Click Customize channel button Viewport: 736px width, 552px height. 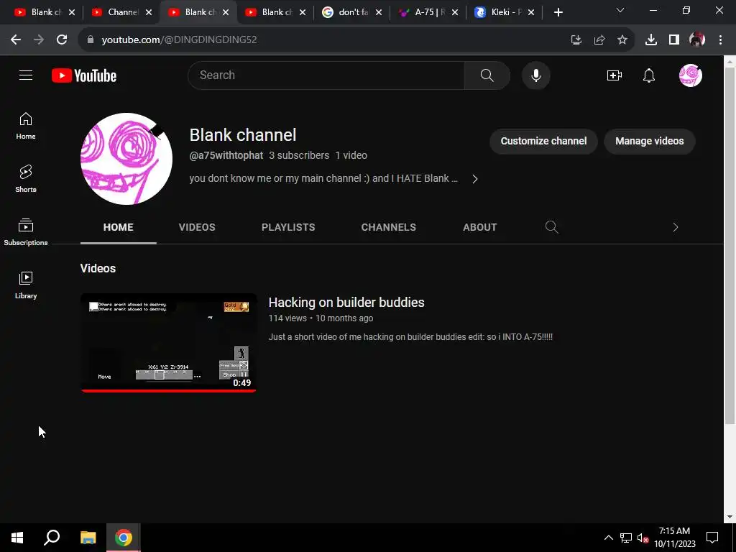(543, 142)
